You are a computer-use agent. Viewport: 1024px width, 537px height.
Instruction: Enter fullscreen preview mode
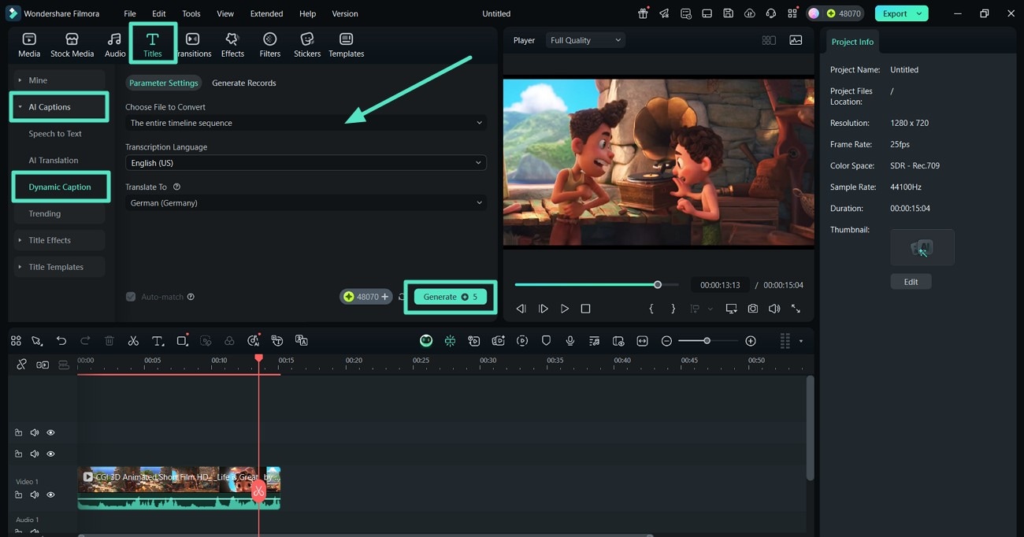tap(796, 309)
